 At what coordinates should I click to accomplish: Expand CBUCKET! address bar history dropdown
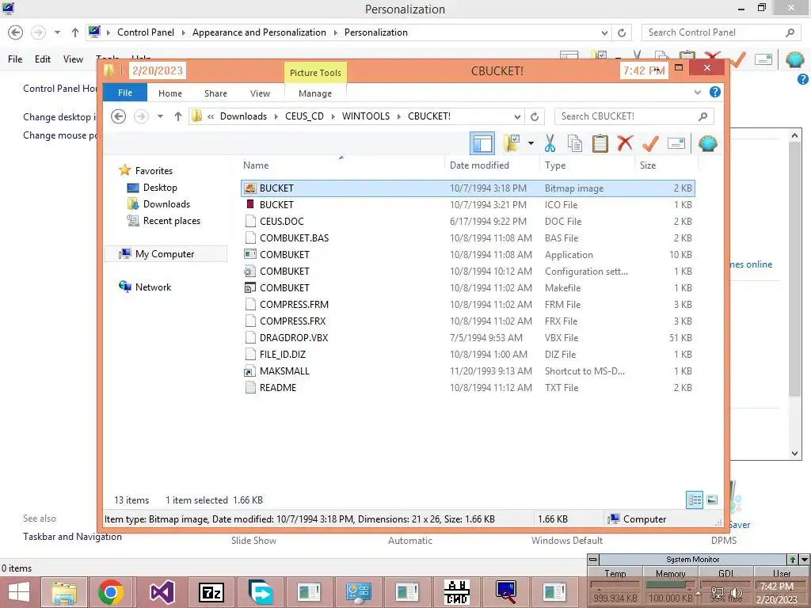coord(517,117)
